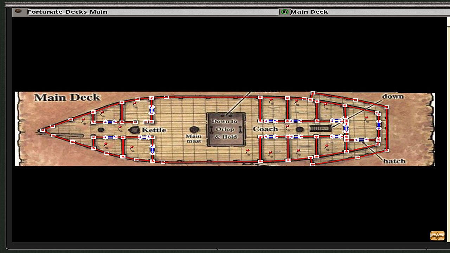Click the 'Down to Orlop & Hold' hatch
The image size is (450, 253).
point(226,129)
